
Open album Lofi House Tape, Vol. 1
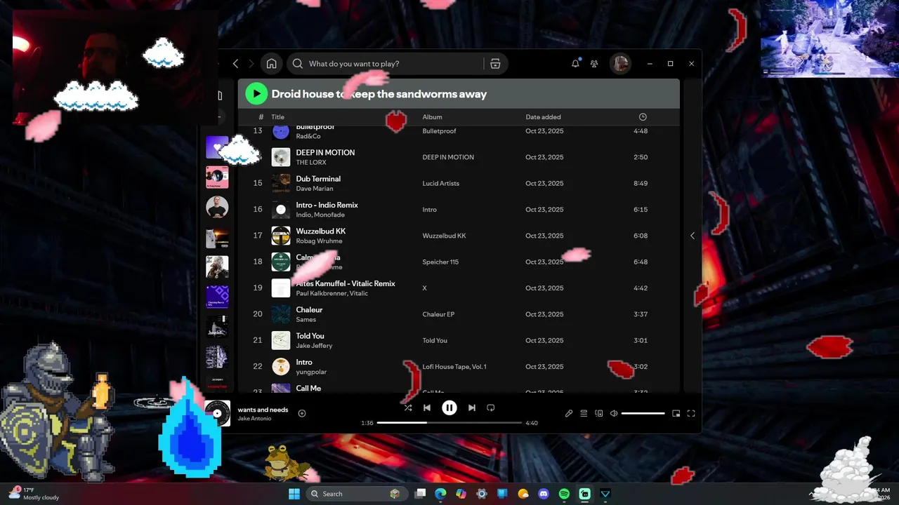coord(454,367)
